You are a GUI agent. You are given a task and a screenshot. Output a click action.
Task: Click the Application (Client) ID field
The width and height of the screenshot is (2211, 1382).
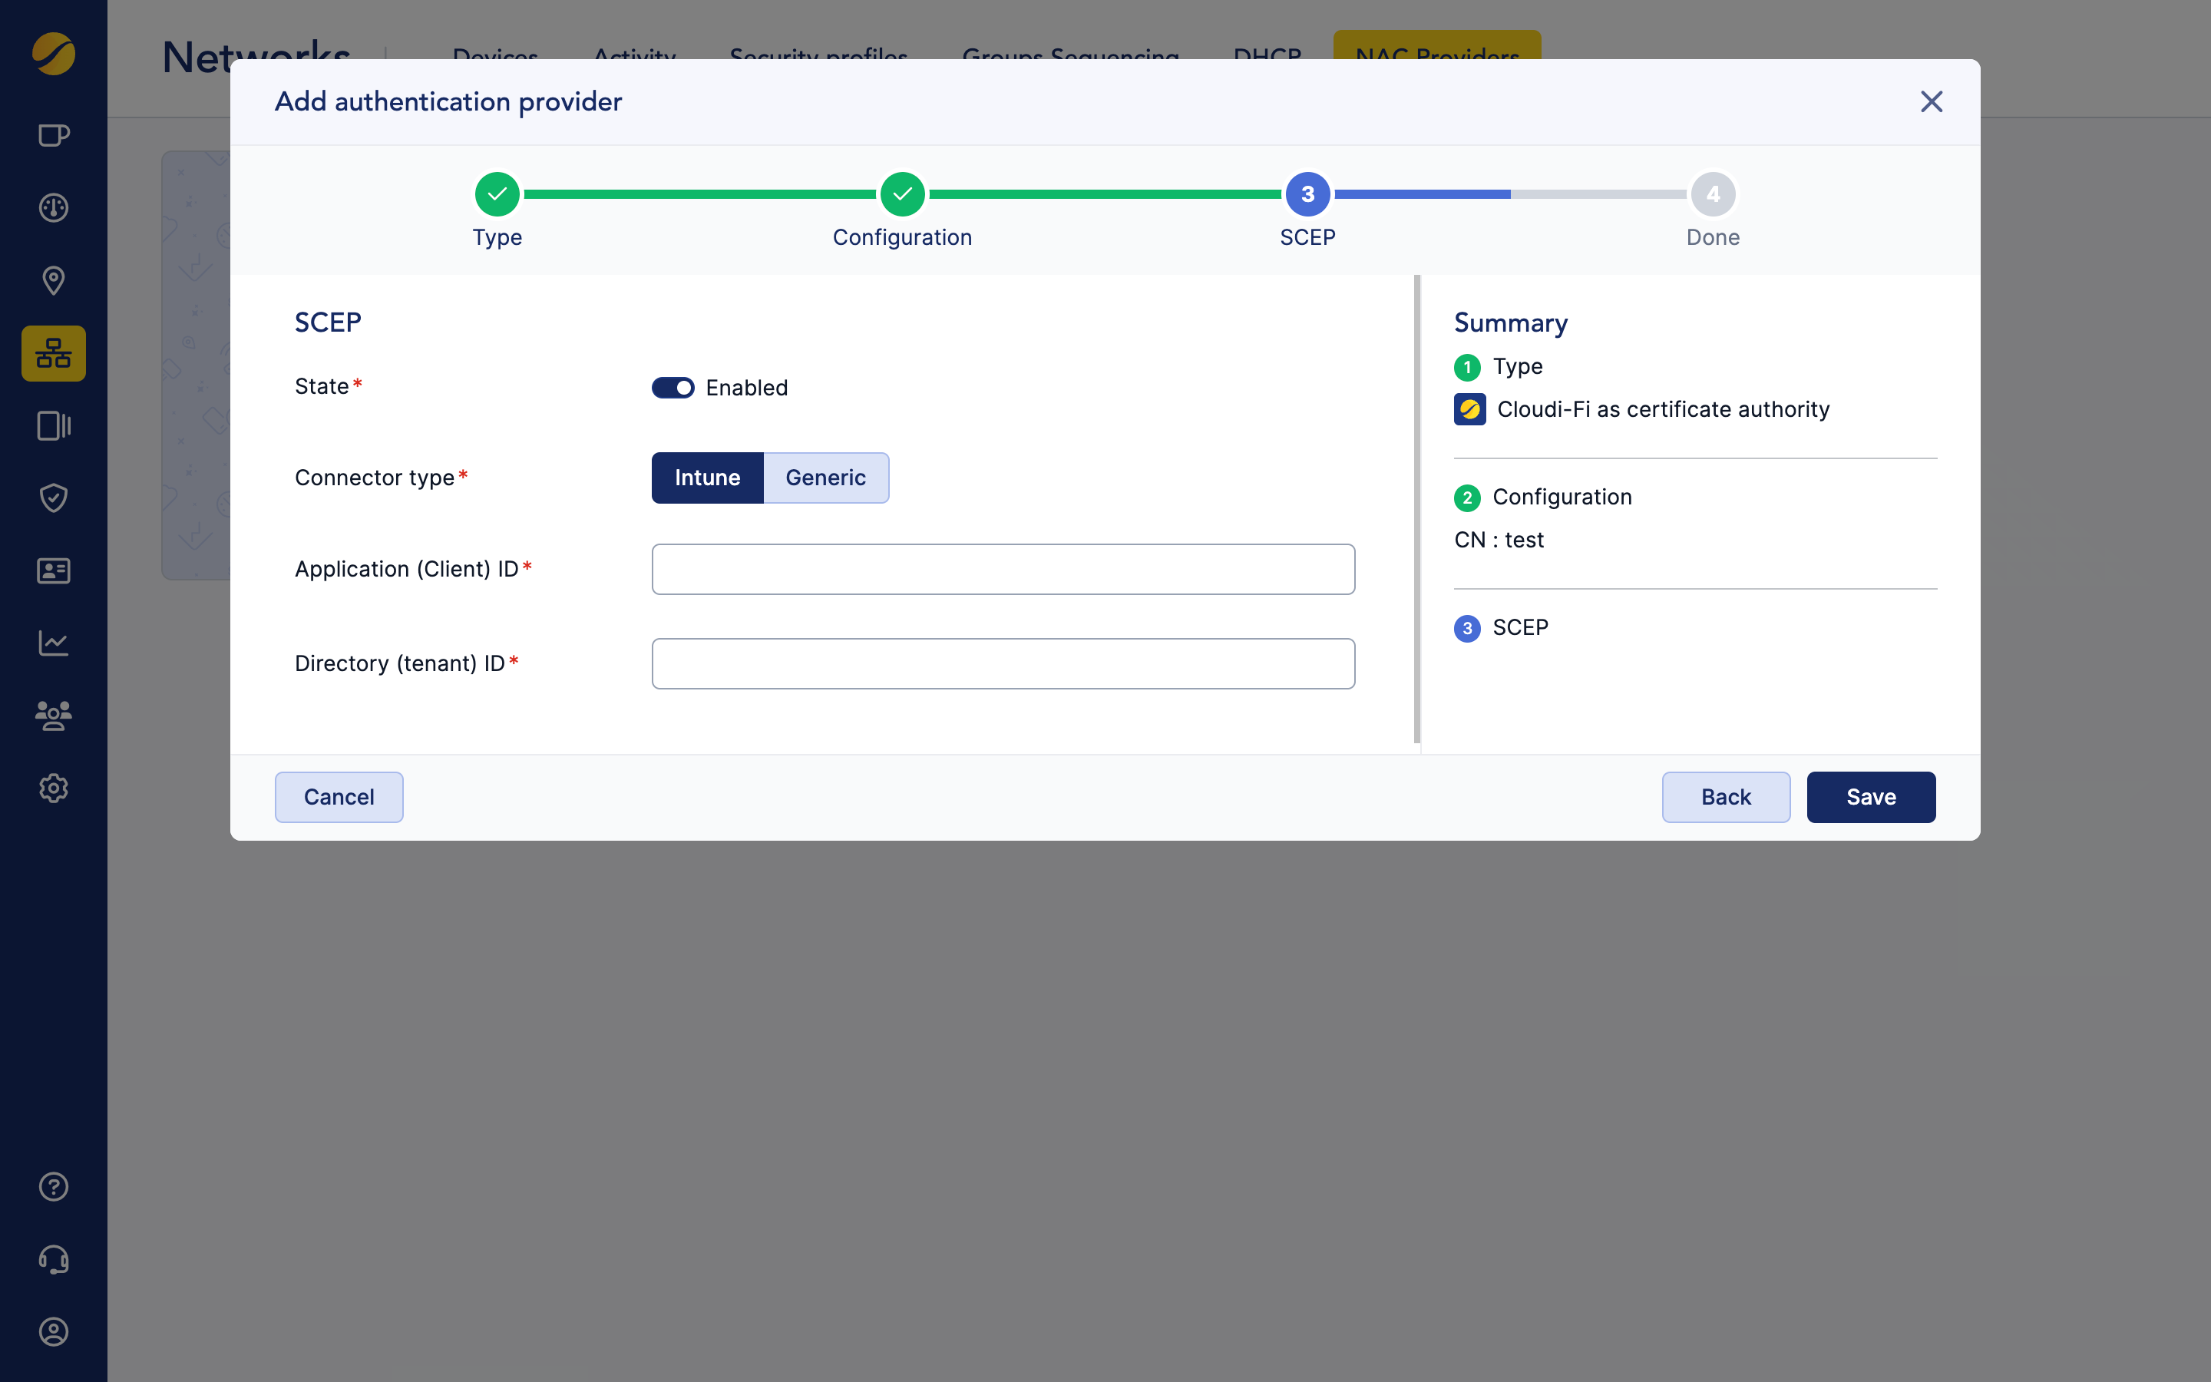[x=1003, y=570]
